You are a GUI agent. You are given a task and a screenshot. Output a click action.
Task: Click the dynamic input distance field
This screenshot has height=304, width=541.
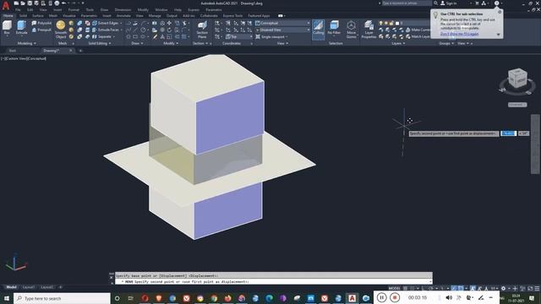pyautogui.click(x=509, y=133)
